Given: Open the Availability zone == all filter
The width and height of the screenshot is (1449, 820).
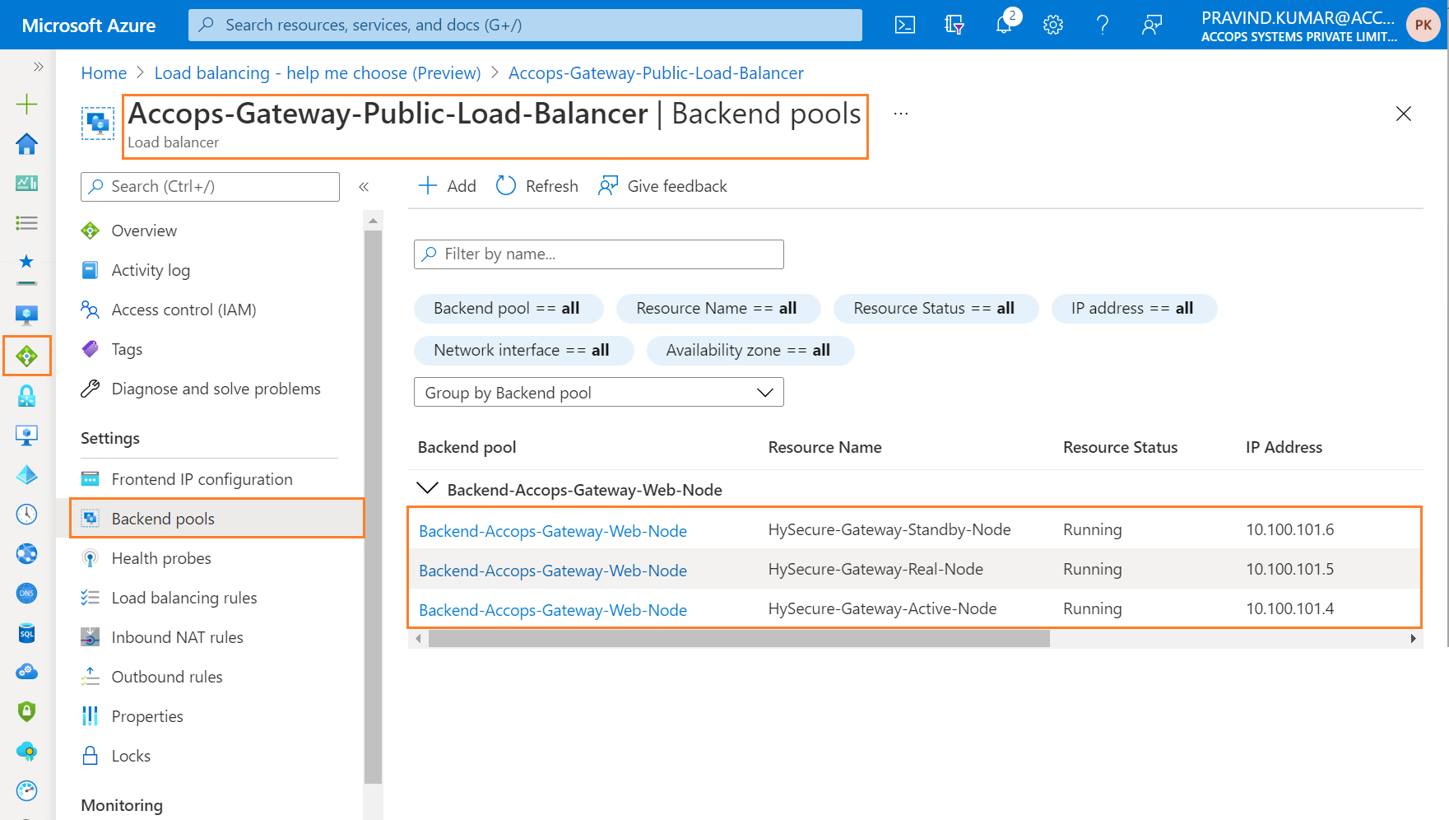Looking at the screenshot, I should point(750,351).
